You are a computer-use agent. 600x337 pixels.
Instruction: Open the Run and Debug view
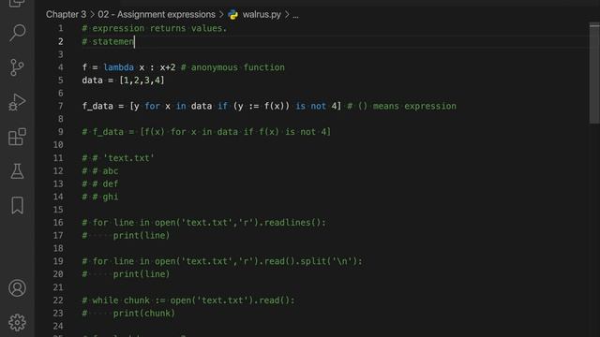point(17,102)
